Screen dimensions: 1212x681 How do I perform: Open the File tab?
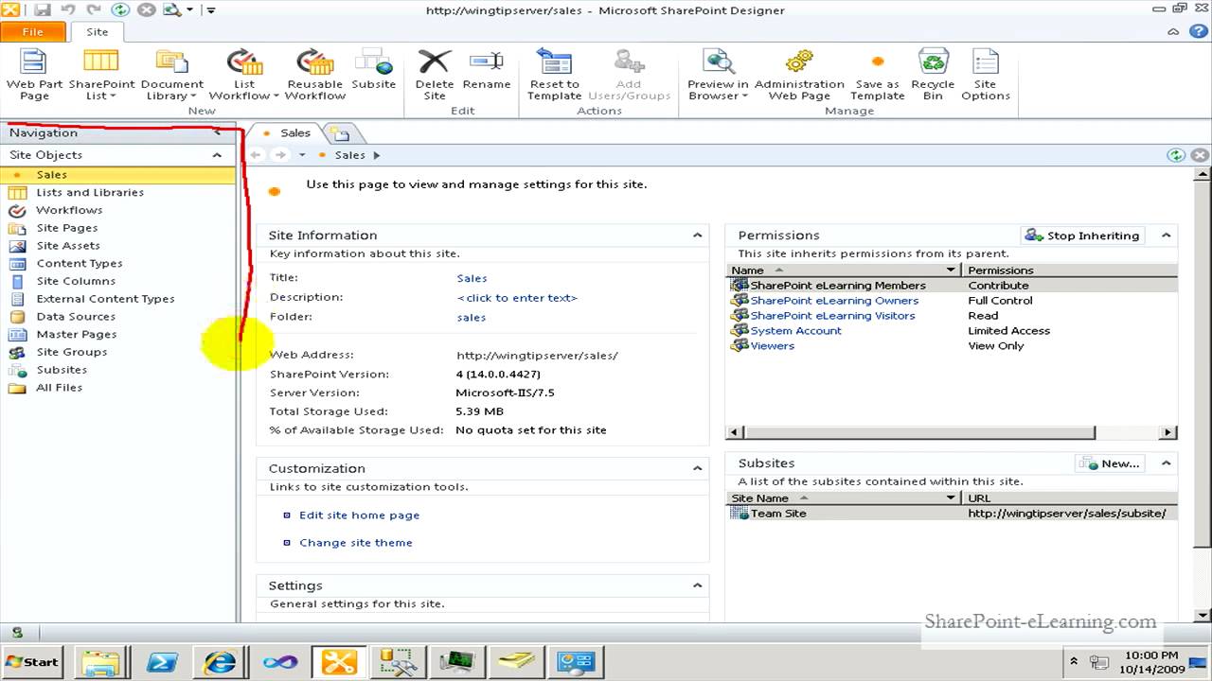33,31
